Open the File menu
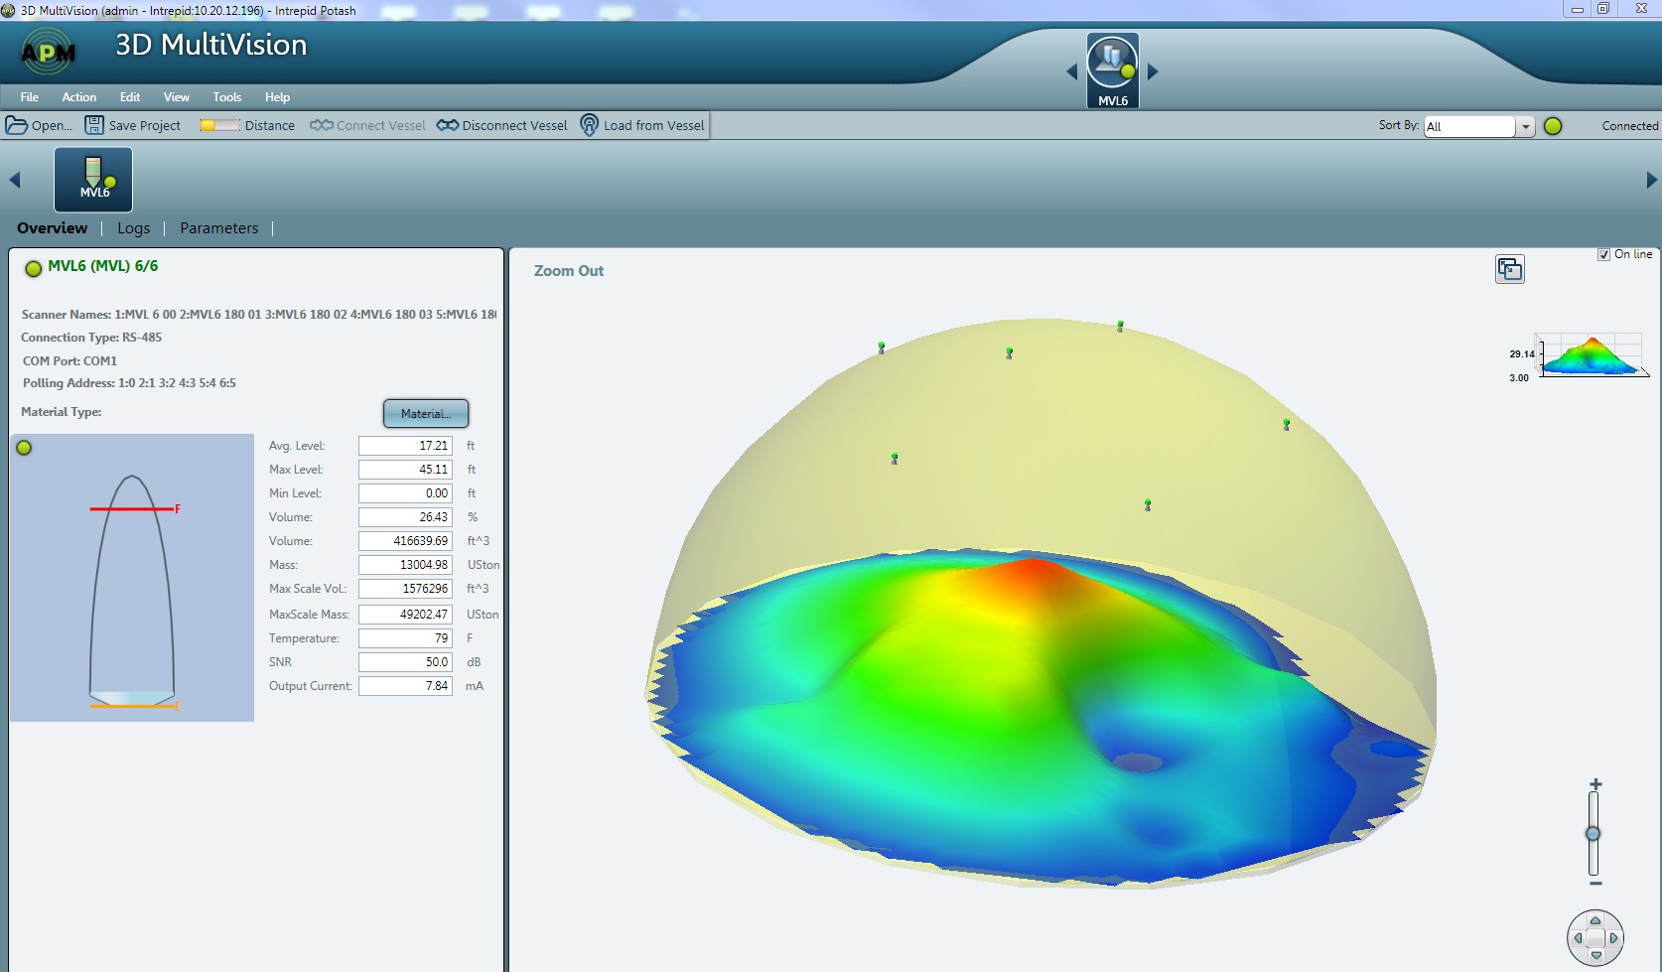Viewport: 1662px width, 972px height. (x=30, y=97)
